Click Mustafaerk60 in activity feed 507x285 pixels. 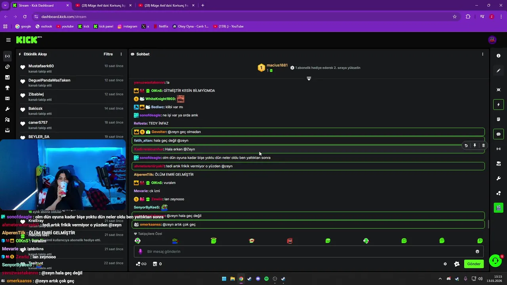[41, 66]
